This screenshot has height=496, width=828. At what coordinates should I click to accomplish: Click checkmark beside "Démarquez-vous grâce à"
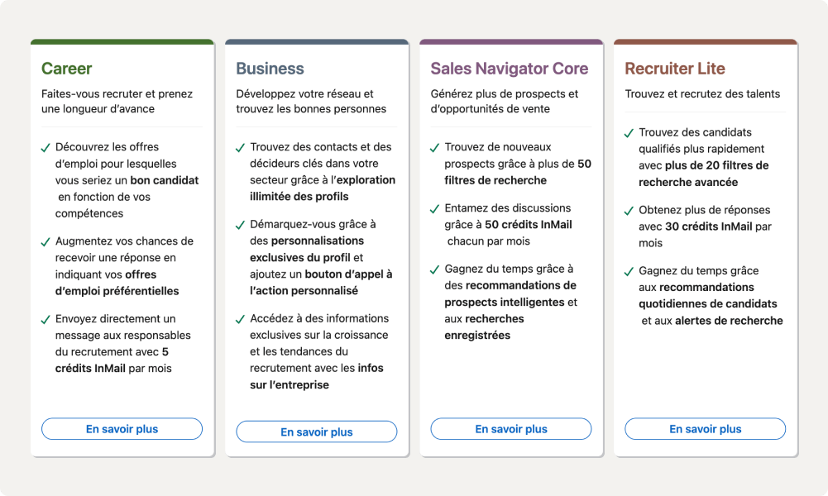pyautogui.click(x=241, y=226)
